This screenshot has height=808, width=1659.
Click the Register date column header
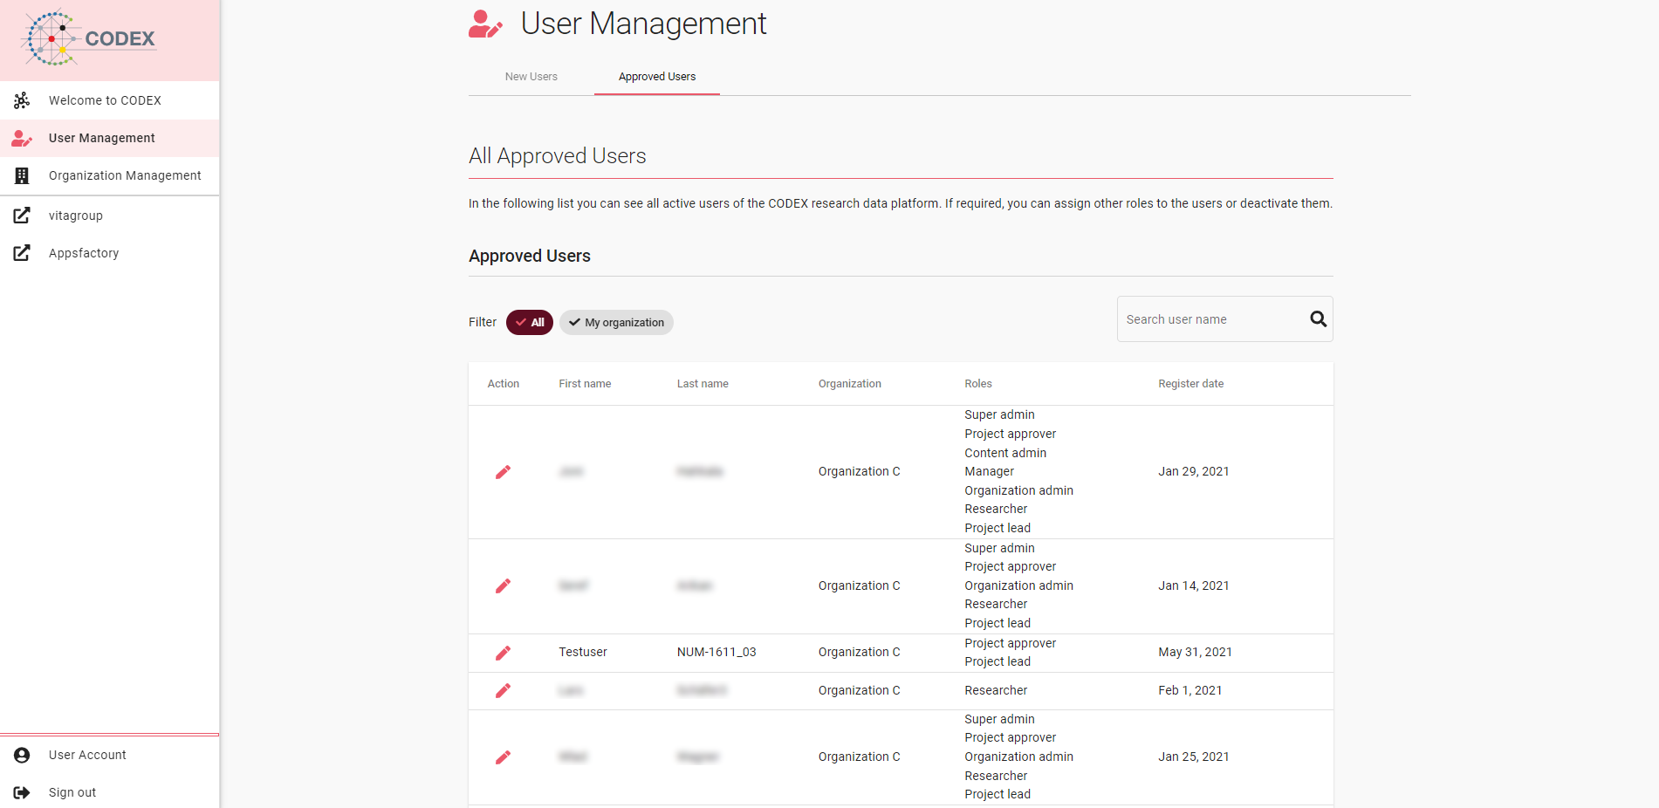(1191, 384)
